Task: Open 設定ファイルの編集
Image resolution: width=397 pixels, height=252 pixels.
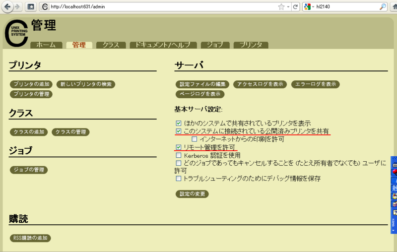Action: (202, 84)
